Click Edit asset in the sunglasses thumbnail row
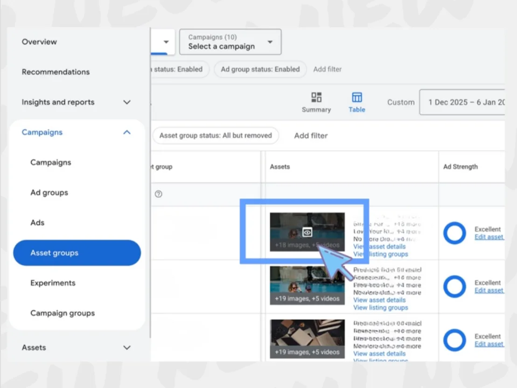This screenshot has height=388, width=517. click(489, 291)
